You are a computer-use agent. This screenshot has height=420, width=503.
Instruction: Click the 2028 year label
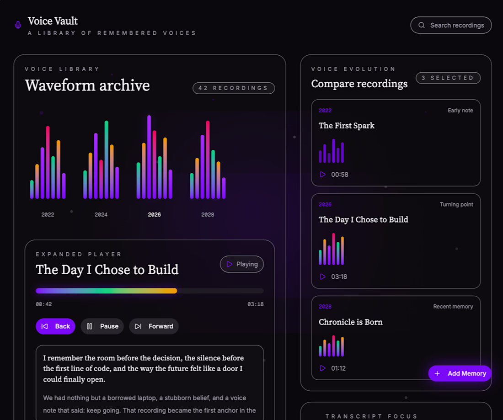[x=208, y=214]
